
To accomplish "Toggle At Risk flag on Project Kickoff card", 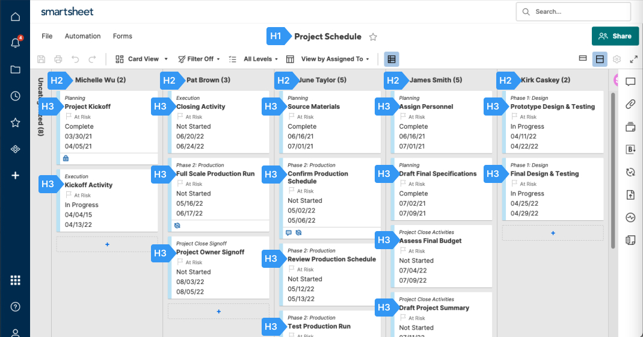I will [x=69, y=117].
